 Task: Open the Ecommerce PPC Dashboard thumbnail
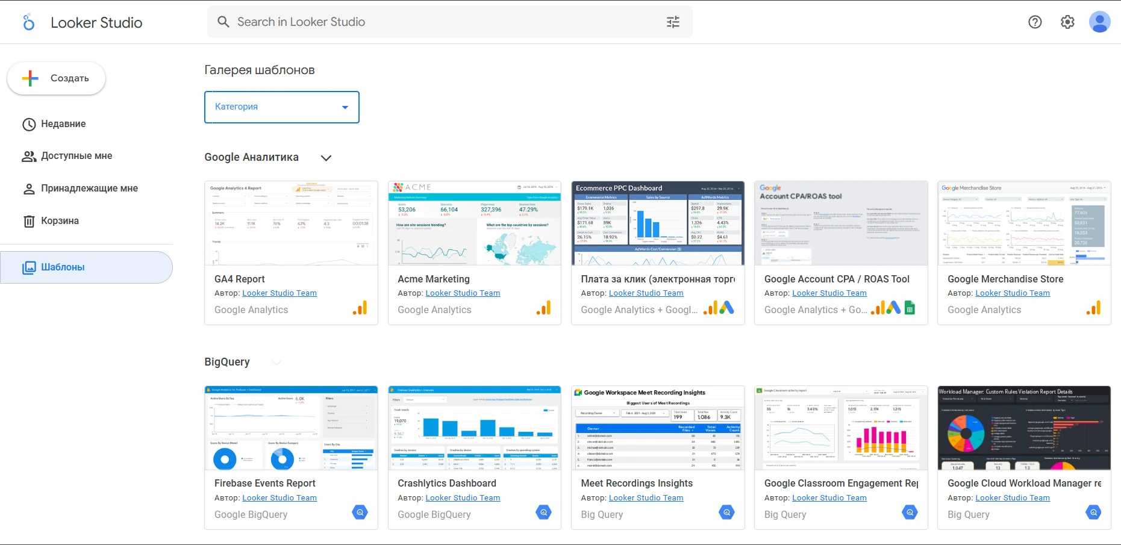(x=658, y=223)
